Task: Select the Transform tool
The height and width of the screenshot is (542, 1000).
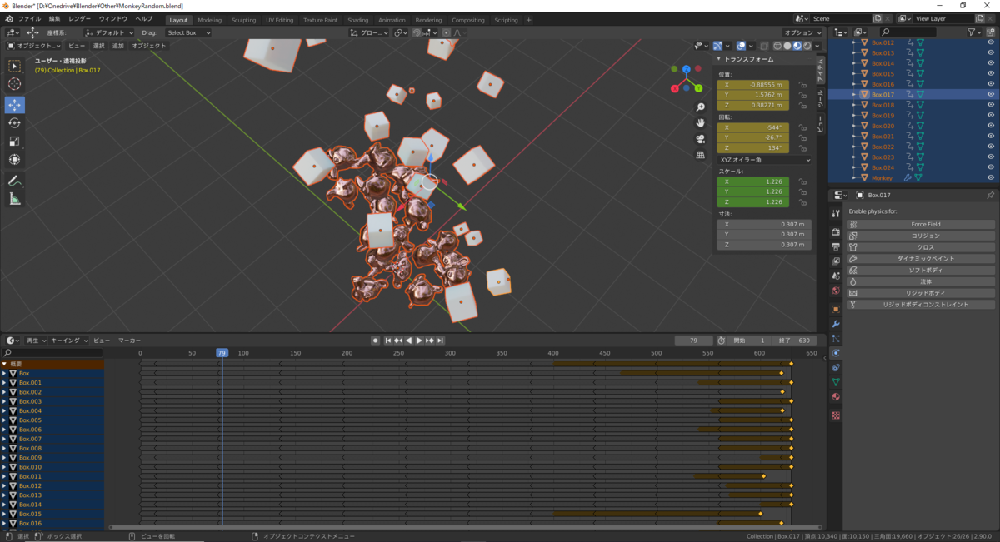Action: point(15,160)
